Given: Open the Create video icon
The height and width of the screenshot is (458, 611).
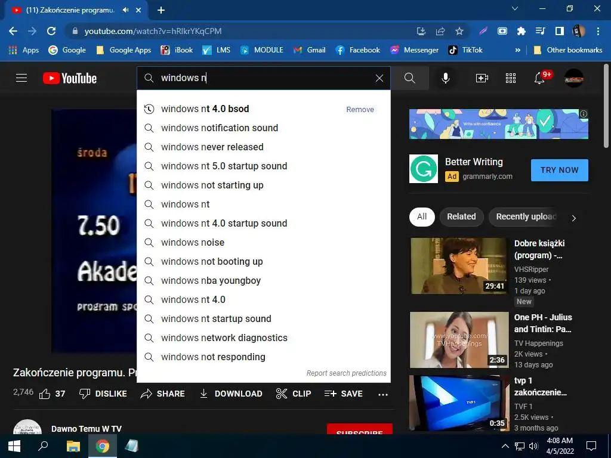Looking at the screenshot, I should tap(482, 78).
